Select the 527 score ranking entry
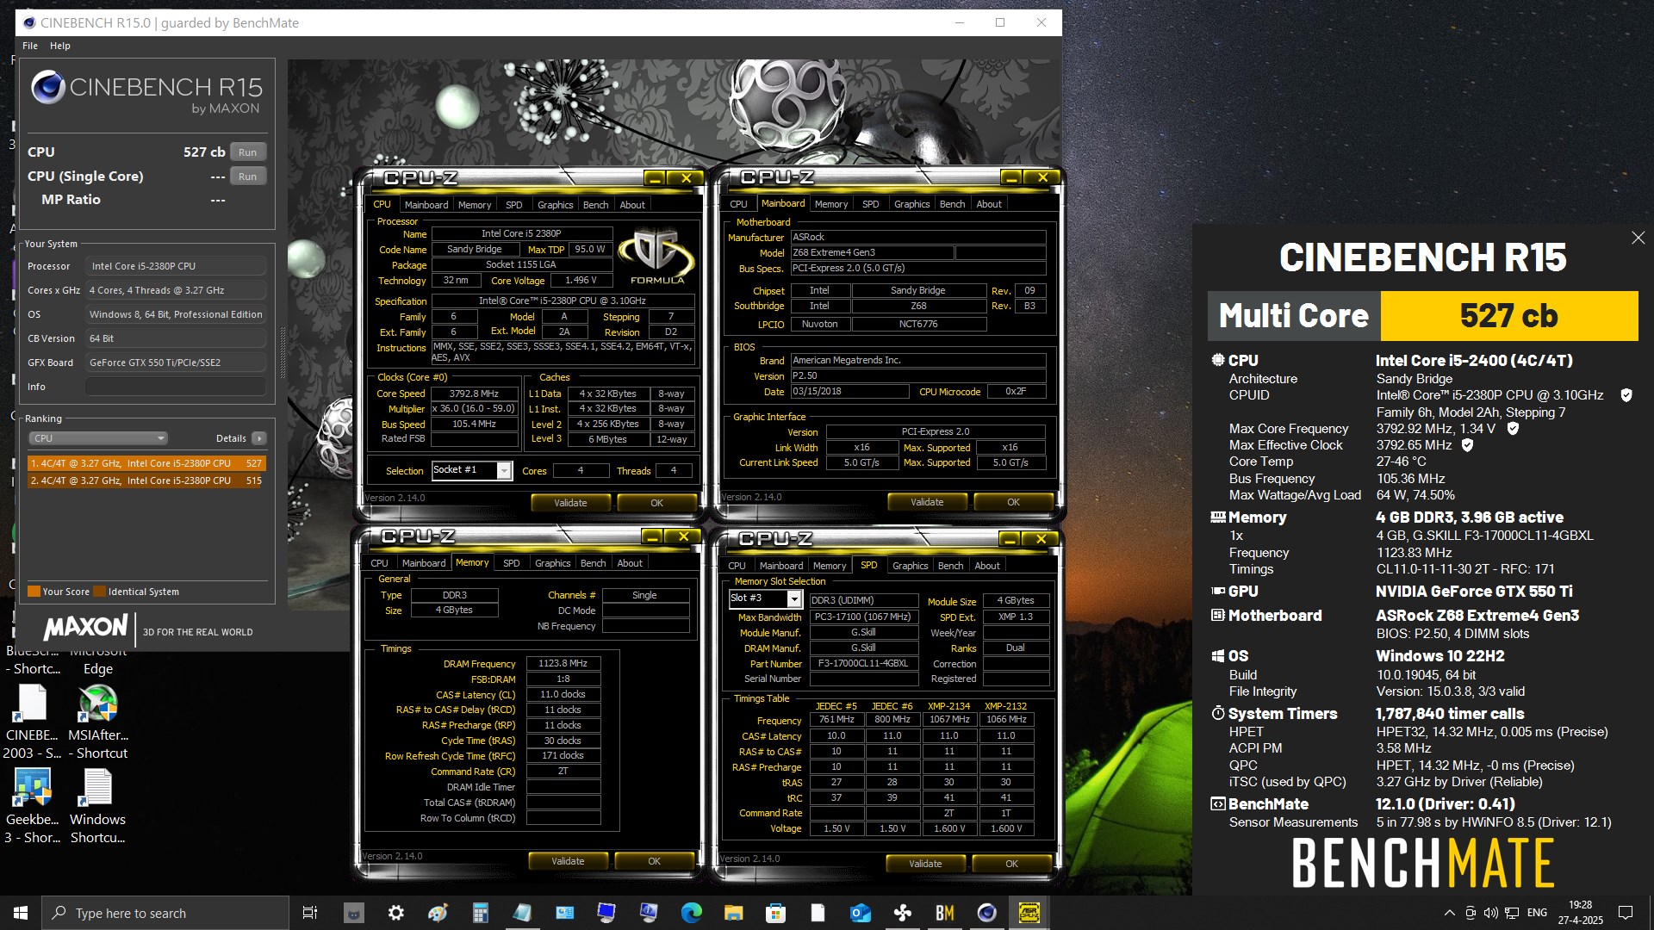Image resolution: width=1654 pixels, height=930 pixels. pyautogui.click(x=146, y=463)
